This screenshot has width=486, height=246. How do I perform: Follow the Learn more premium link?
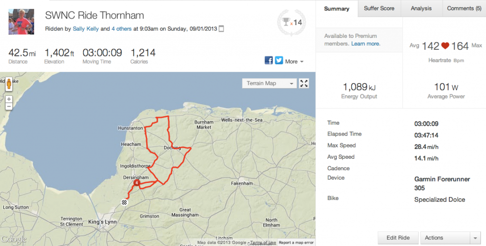pos(365,44)
